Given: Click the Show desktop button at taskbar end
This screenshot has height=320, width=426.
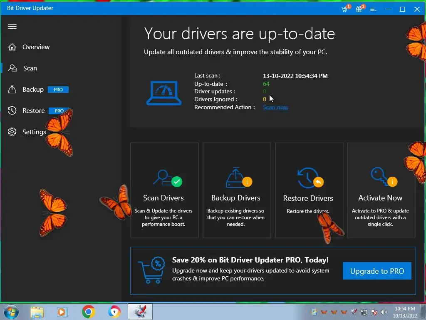Looking at the screenshot, I should [423, 312].
